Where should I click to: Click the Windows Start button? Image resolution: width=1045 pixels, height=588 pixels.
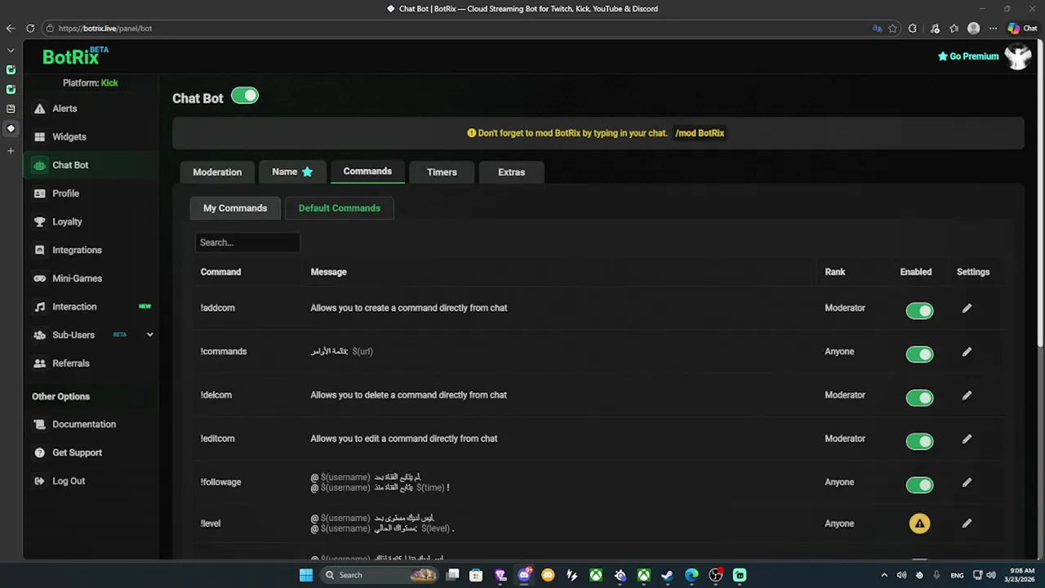click(x=305, y=575)
